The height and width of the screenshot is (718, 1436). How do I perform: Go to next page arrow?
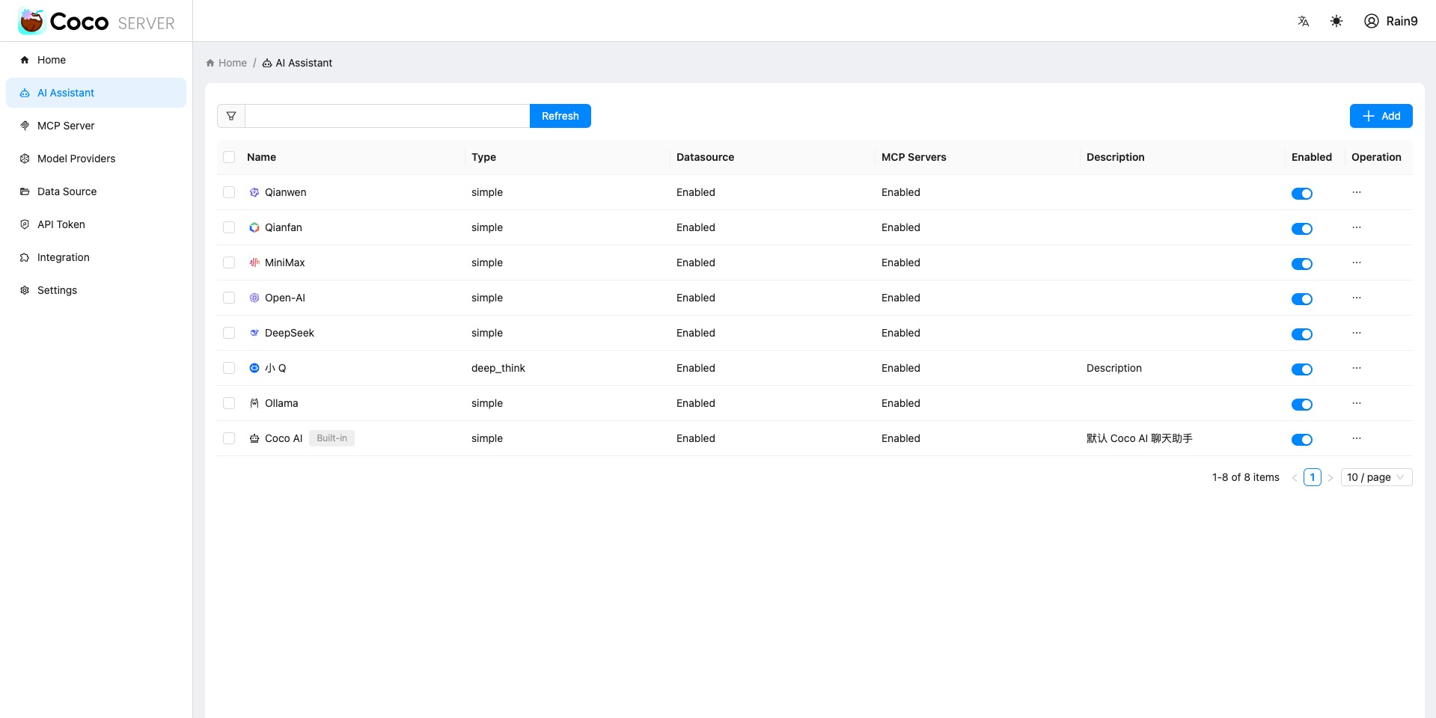[x=1330, y=478]
